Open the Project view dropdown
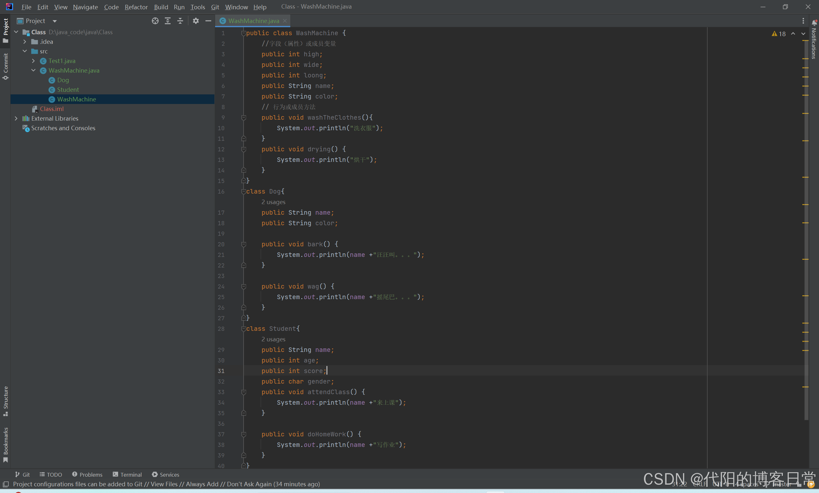The image size is (819, 493). pos(55,21)
